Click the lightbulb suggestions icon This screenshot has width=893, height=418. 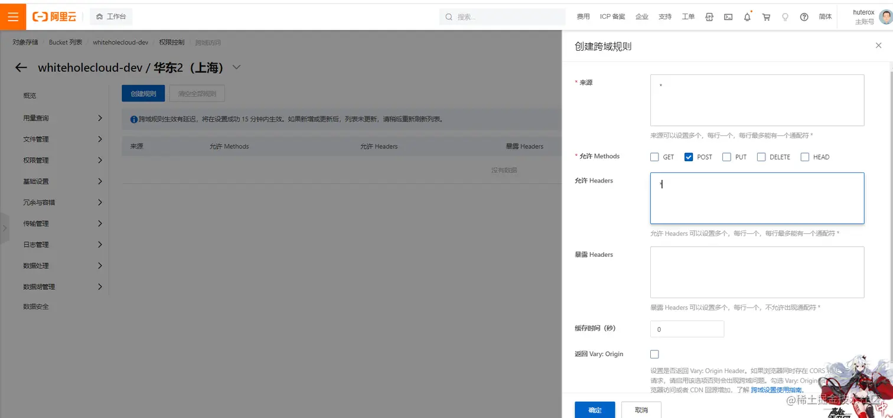click(x=785, y=17)
